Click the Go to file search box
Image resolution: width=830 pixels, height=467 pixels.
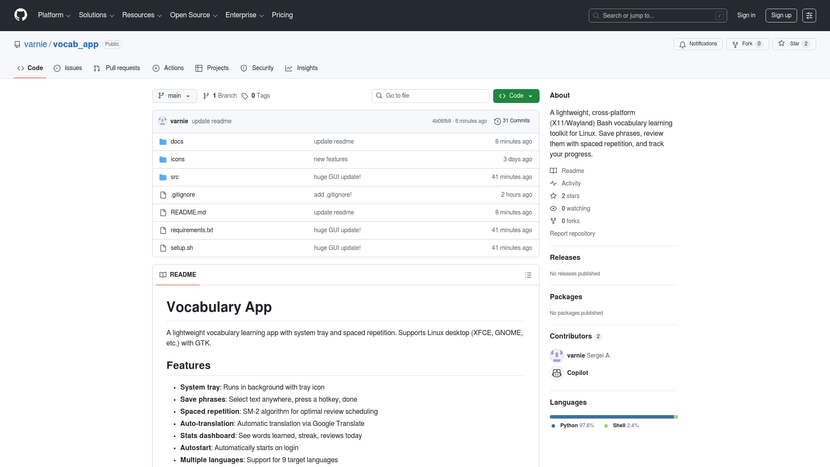click(x=430, y=96)
